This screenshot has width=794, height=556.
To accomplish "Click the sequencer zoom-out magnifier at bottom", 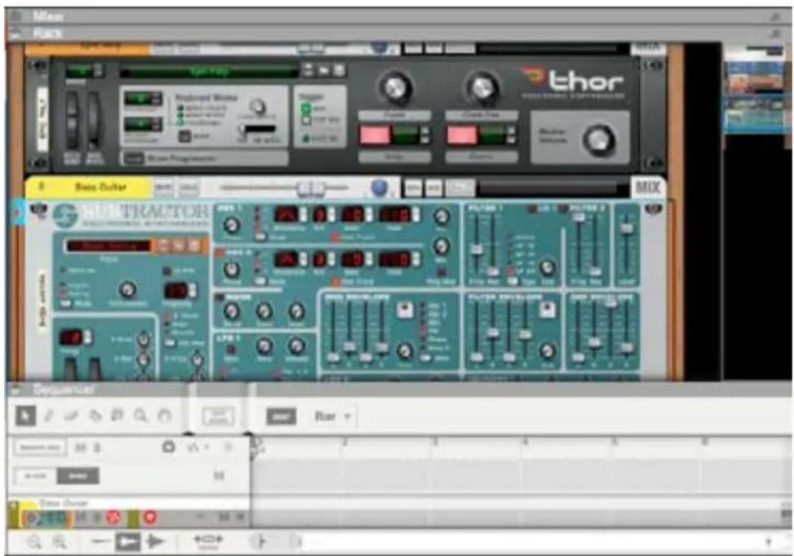I will (34, 542).
